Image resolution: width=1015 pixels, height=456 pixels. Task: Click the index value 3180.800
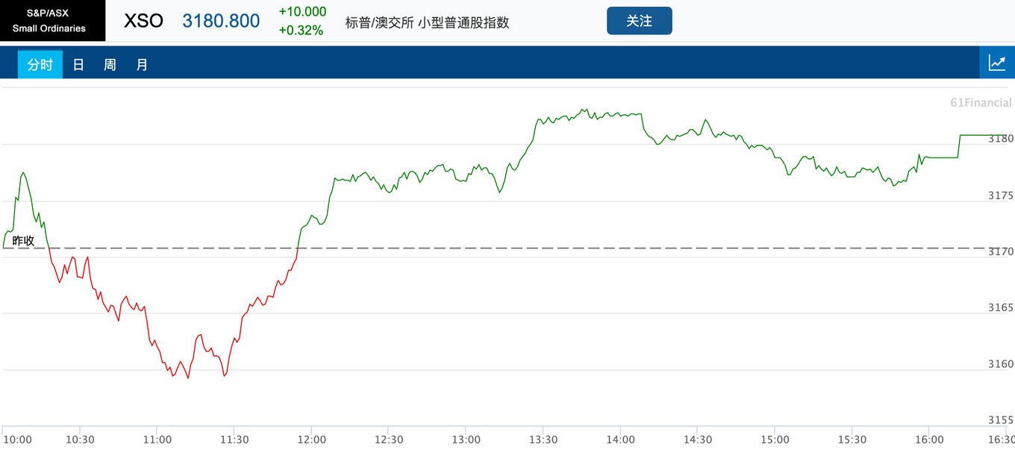pos(221,21)
